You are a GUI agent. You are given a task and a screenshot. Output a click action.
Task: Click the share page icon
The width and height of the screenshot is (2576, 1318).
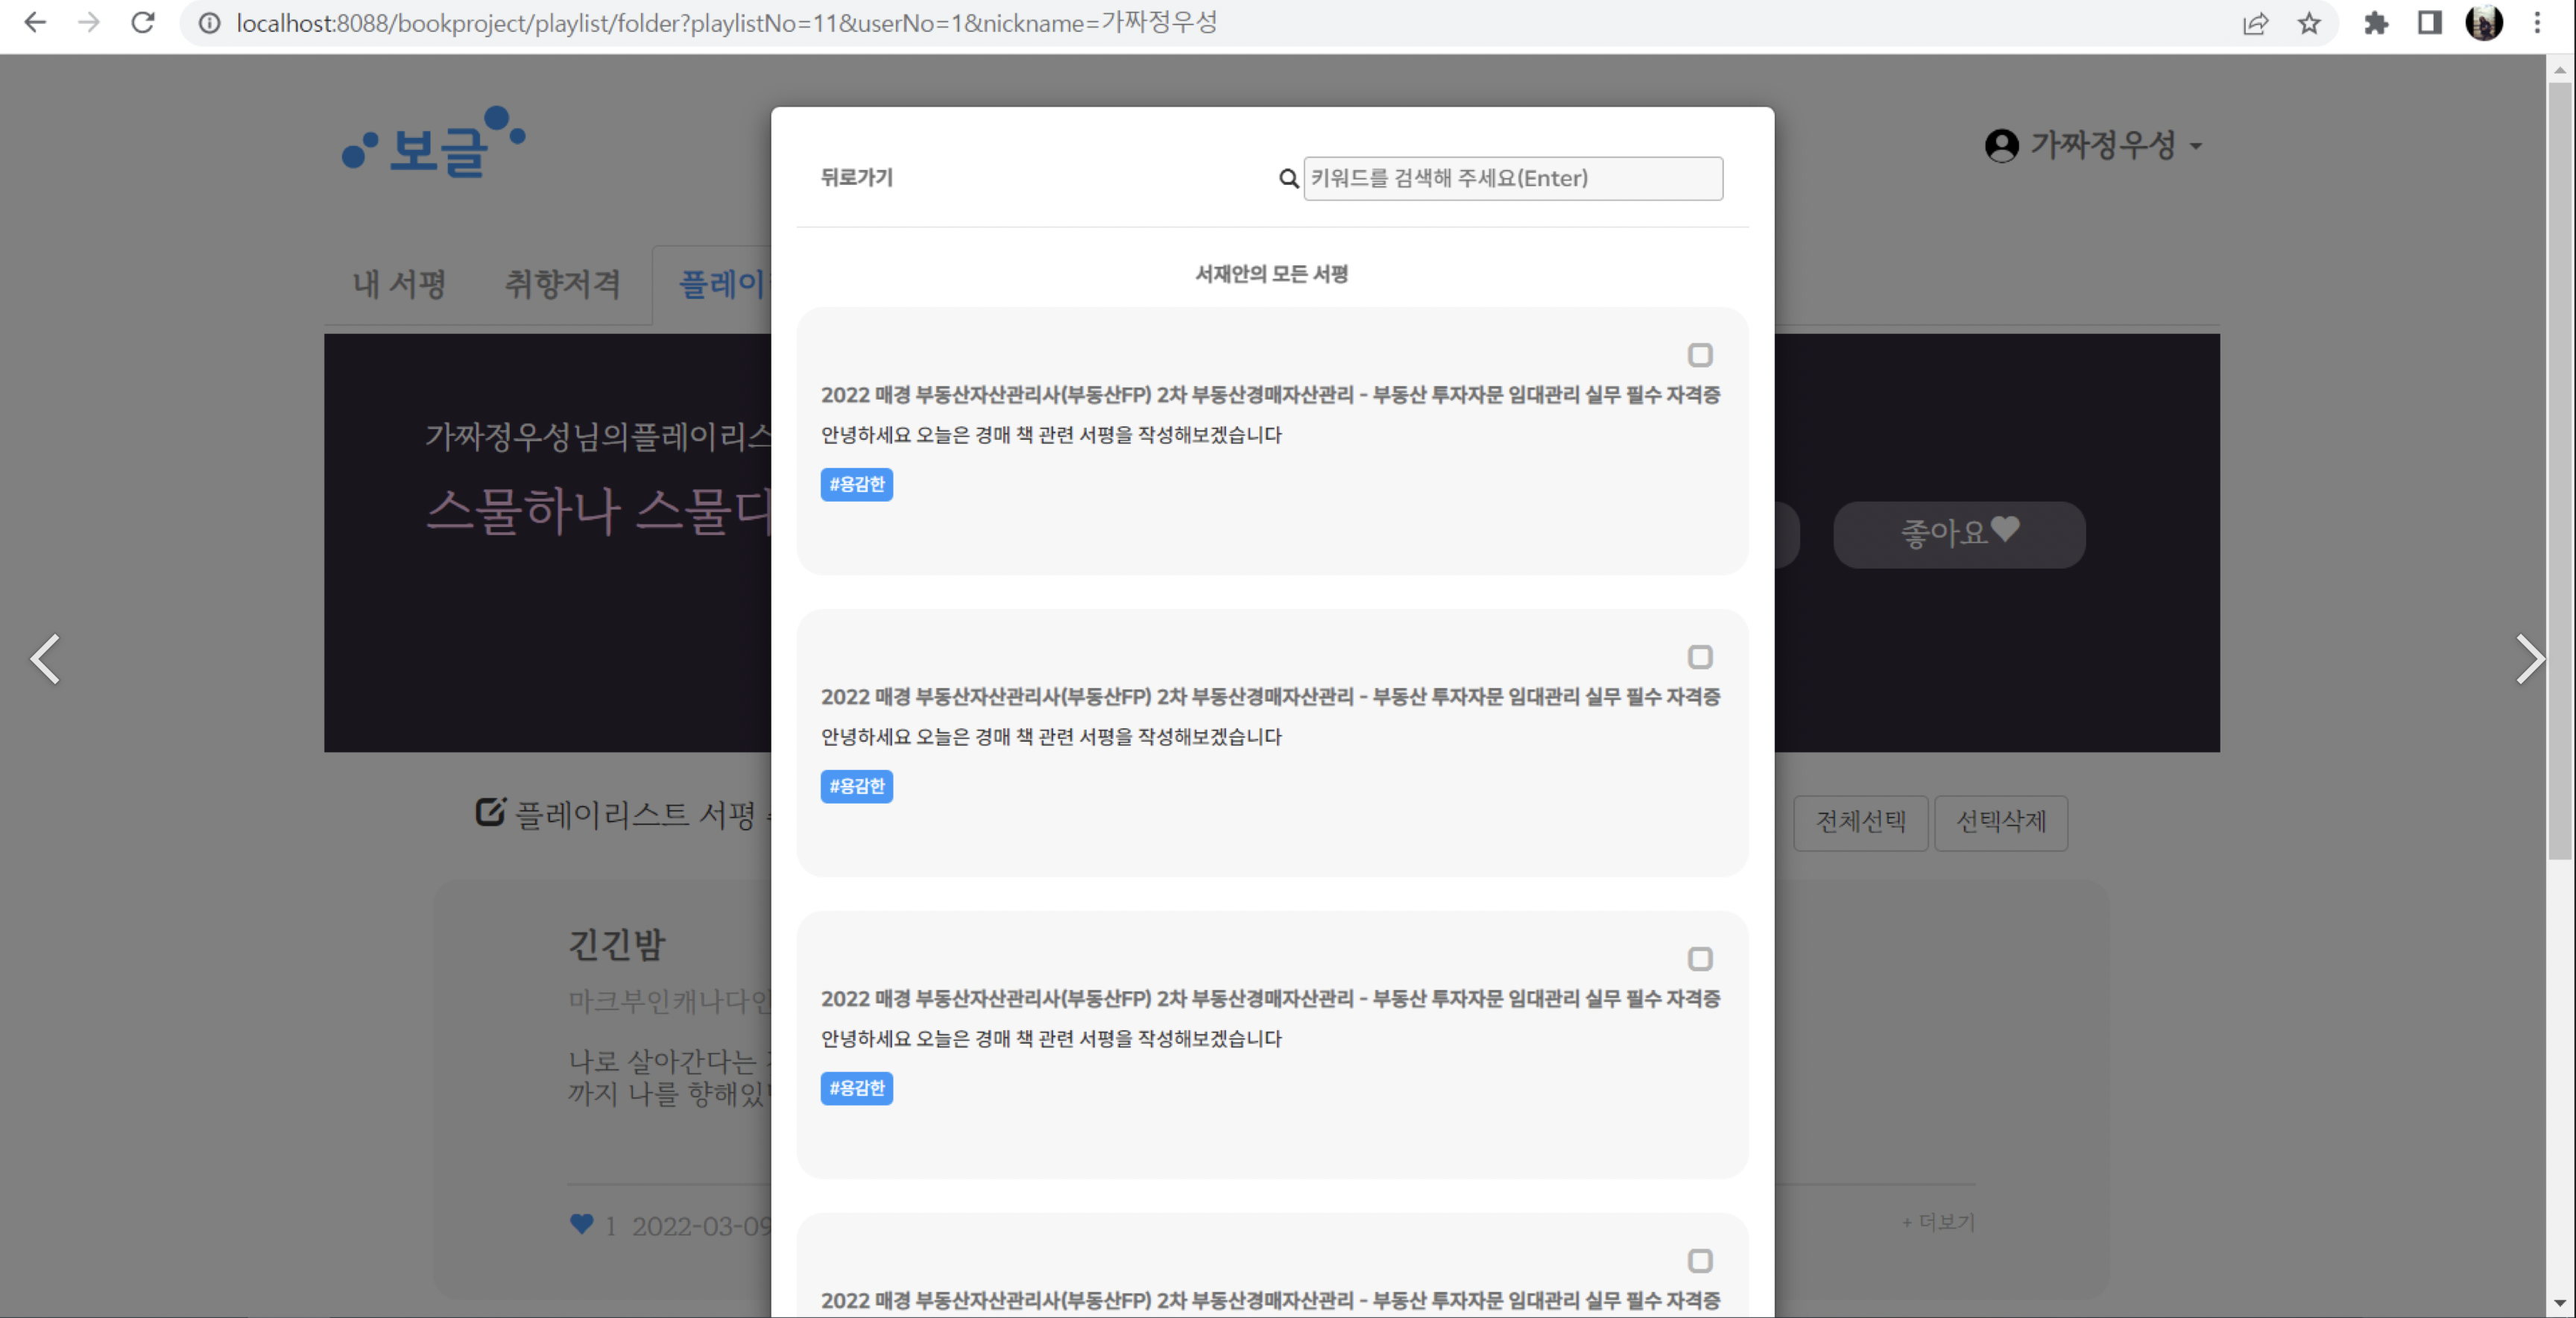click(2255, 22)
